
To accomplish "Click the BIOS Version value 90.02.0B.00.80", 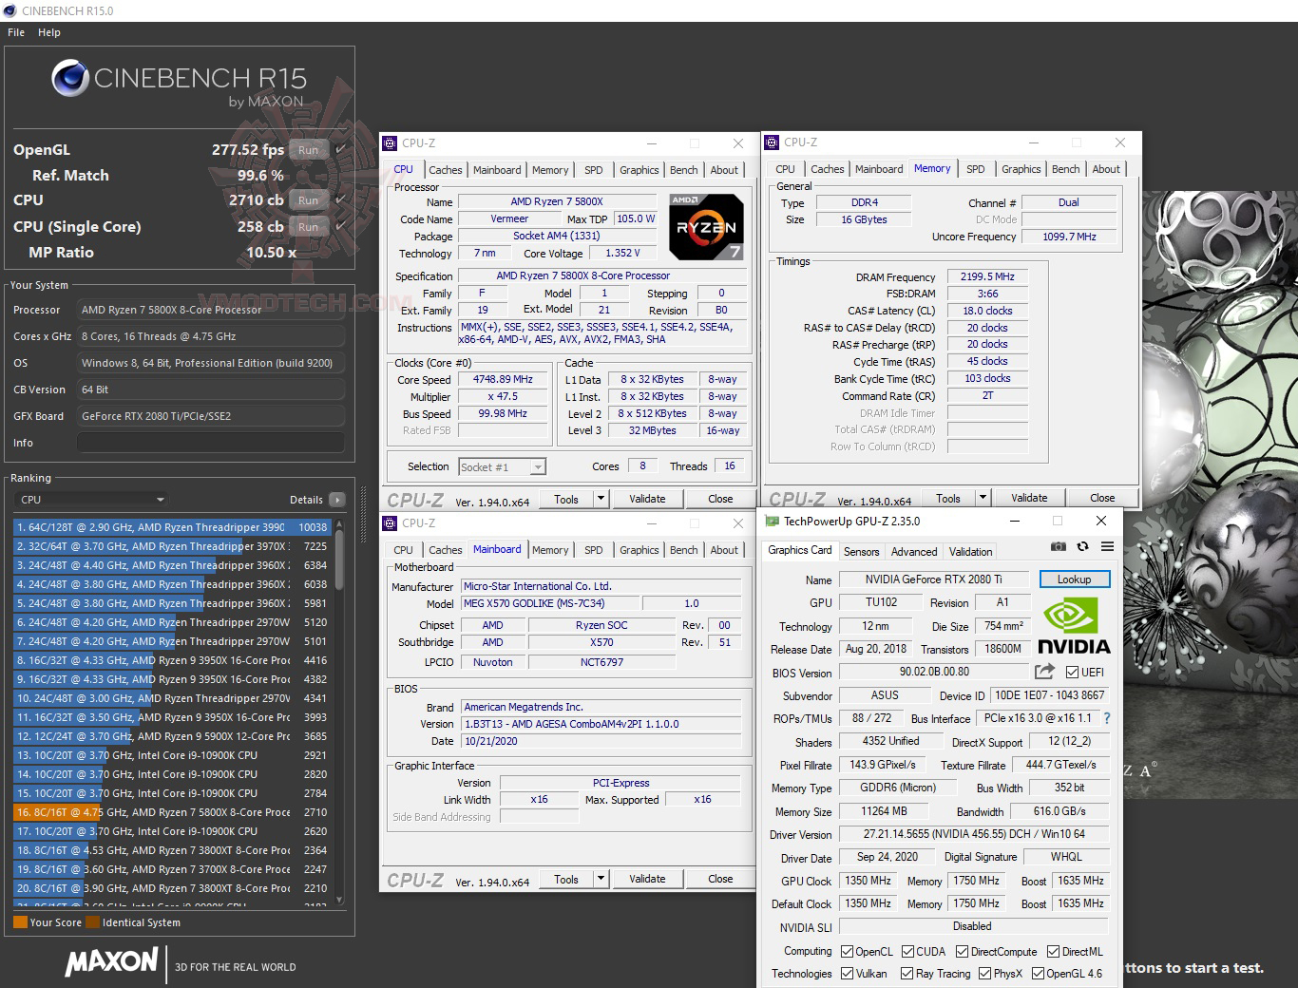I will (934, 672).
